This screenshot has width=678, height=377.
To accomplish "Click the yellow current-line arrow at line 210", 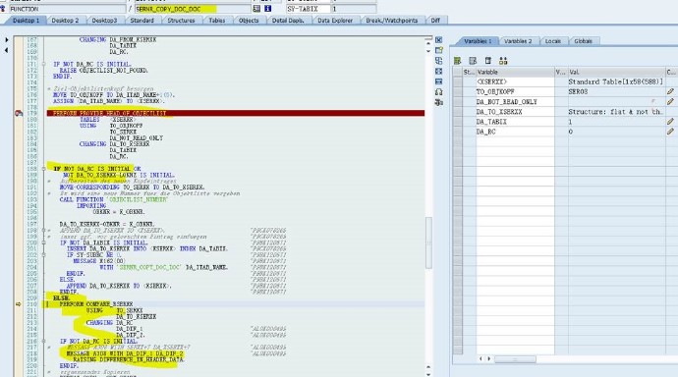I will [18, 304].
